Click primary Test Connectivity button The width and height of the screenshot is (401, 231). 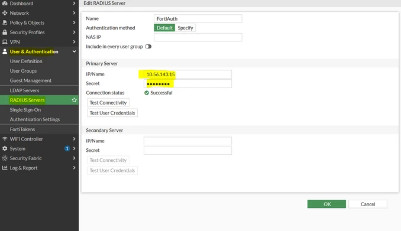click(x=108, y=102)
